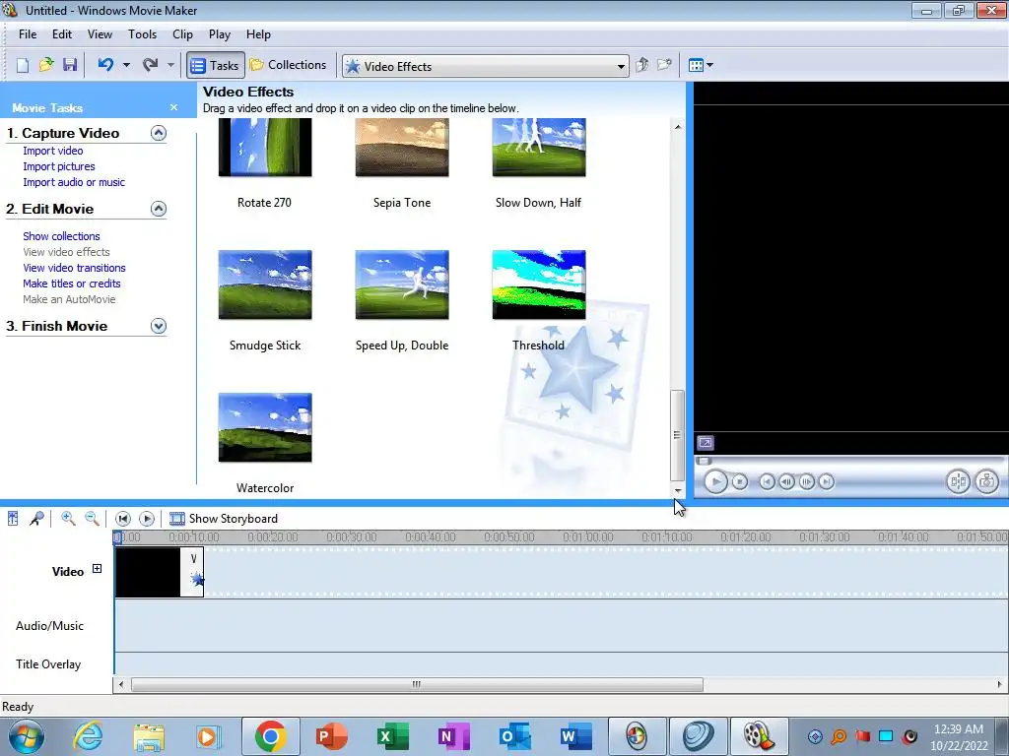Undo the last action
This screenshot has width=1009, height=756.
pos(105,65)
